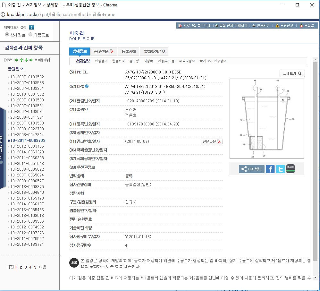
Task: Click the BAND share icon
Action: [x=291, y=169]
